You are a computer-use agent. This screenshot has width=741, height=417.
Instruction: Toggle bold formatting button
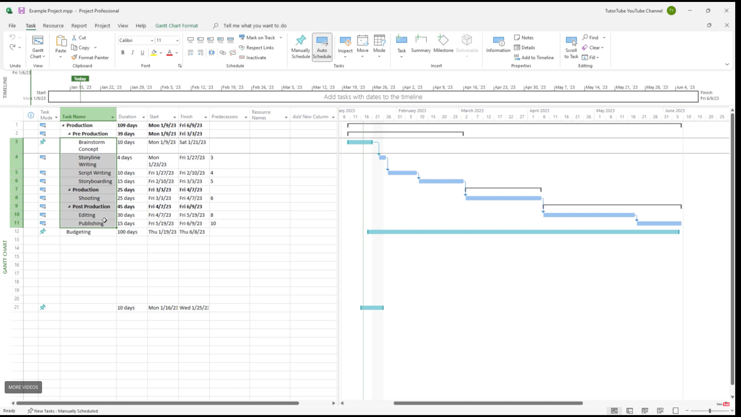tap(123, 53)
